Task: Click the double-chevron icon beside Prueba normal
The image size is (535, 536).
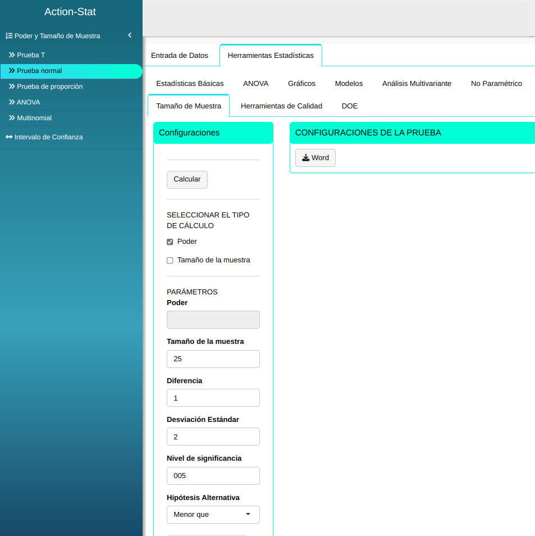Action: point(12,71)
